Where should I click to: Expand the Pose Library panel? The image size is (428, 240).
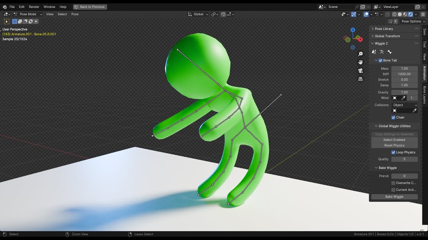click(395, 29)
